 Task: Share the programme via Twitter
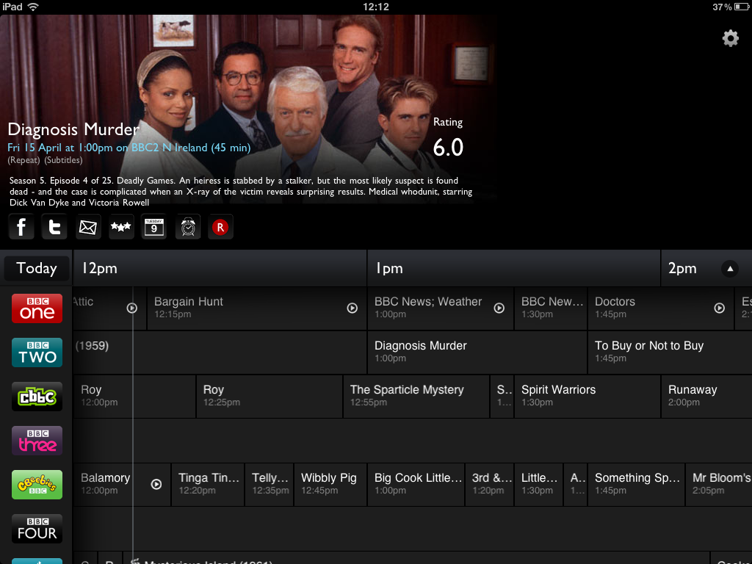[54, 227]
